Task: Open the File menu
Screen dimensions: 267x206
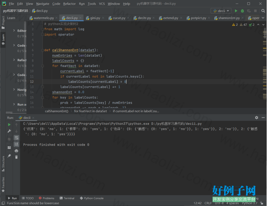Action: pyautogui.click(x=12, y=4)
